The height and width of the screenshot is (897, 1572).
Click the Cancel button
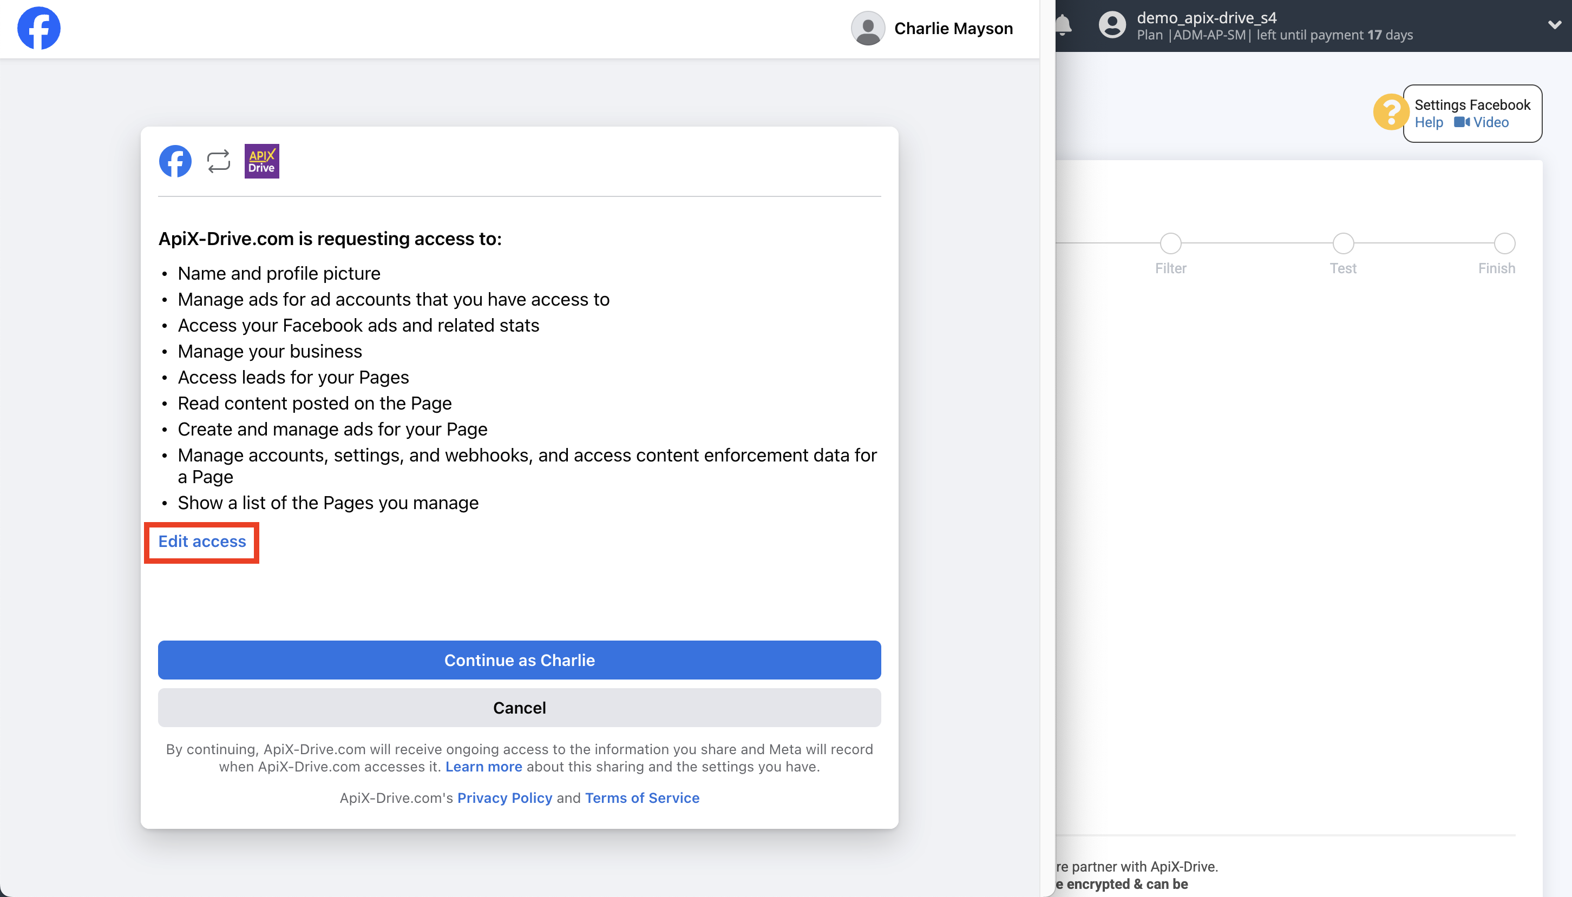coord(519,707)
